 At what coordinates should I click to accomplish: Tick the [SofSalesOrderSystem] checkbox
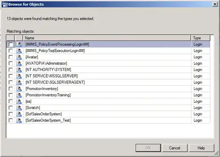coord(11,114)
